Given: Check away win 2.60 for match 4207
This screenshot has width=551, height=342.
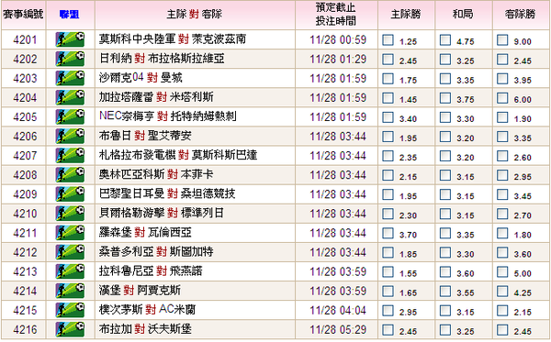Looking at the screenshot, I should (502, 156).
